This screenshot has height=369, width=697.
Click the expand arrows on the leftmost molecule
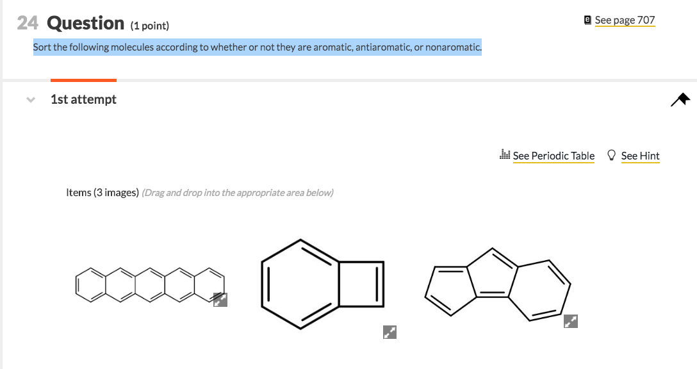220,299
